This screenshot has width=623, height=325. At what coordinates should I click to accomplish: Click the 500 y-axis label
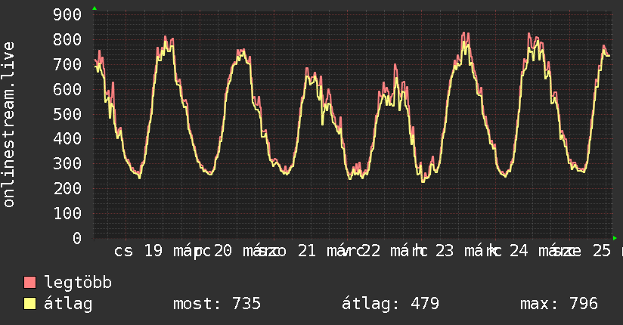[67, 114]
